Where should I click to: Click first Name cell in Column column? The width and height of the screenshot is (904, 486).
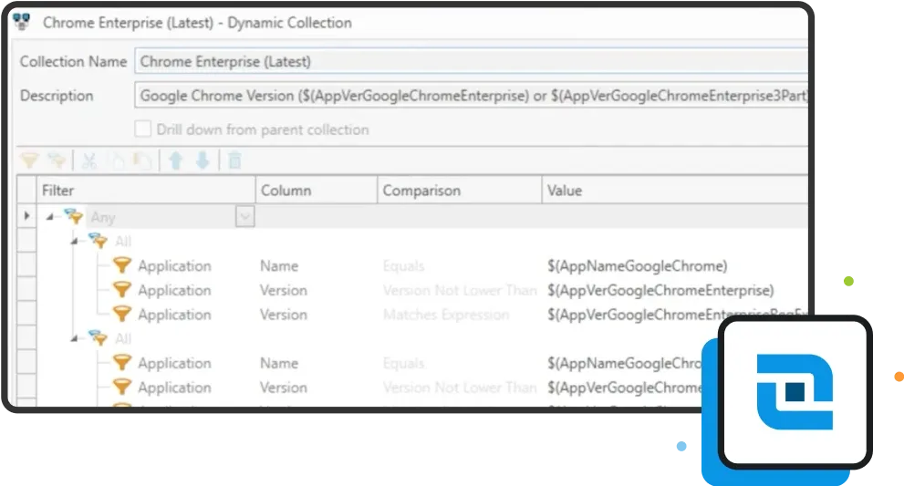click(279, 265)
